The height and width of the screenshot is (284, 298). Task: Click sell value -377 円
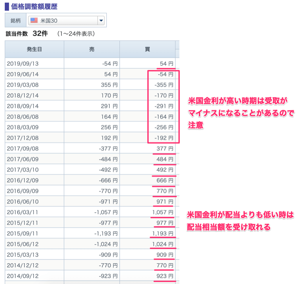[x=108, y=148]
